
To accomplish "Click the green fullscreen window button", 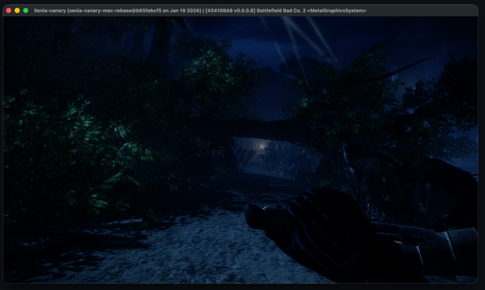I will pyautogui.click(x=26, y=10).
